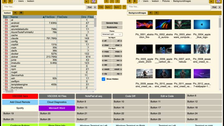This screenshot has height=126, width=224.
Task: Click the folder icon of the .npm row
Action: coord(6,69)
